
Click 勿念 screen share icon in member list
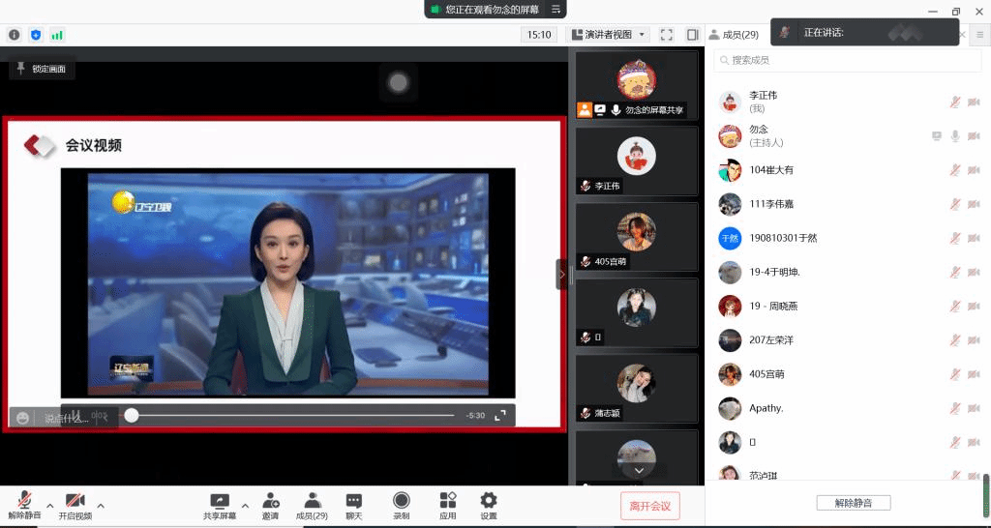point(937,135)
